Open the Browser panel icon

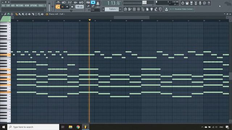143,9
